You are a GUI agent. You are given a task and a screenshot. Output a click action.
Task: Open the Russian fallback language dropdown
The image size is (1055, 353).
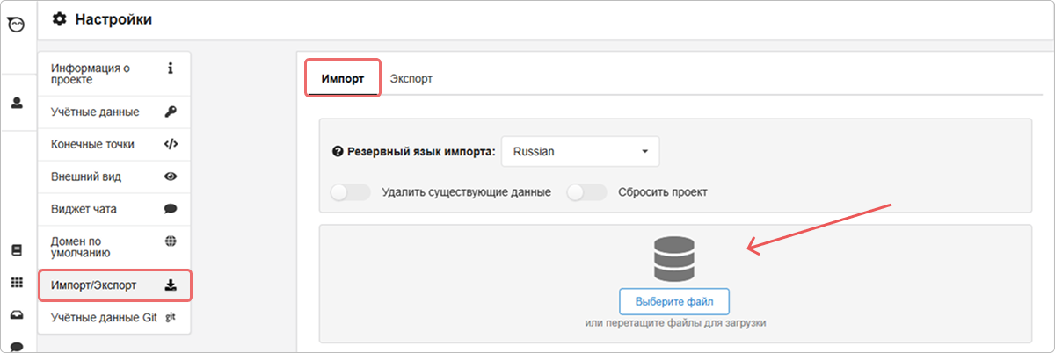point(580,151)
